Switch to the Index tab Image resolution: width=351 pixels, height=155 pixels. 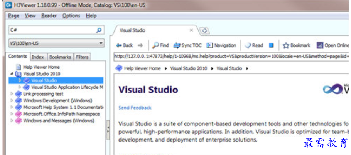pyautogui.click(x=38, y=57)
